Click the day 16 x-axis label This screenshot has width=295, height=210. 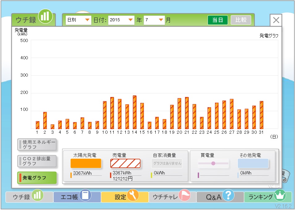point(150,132)
